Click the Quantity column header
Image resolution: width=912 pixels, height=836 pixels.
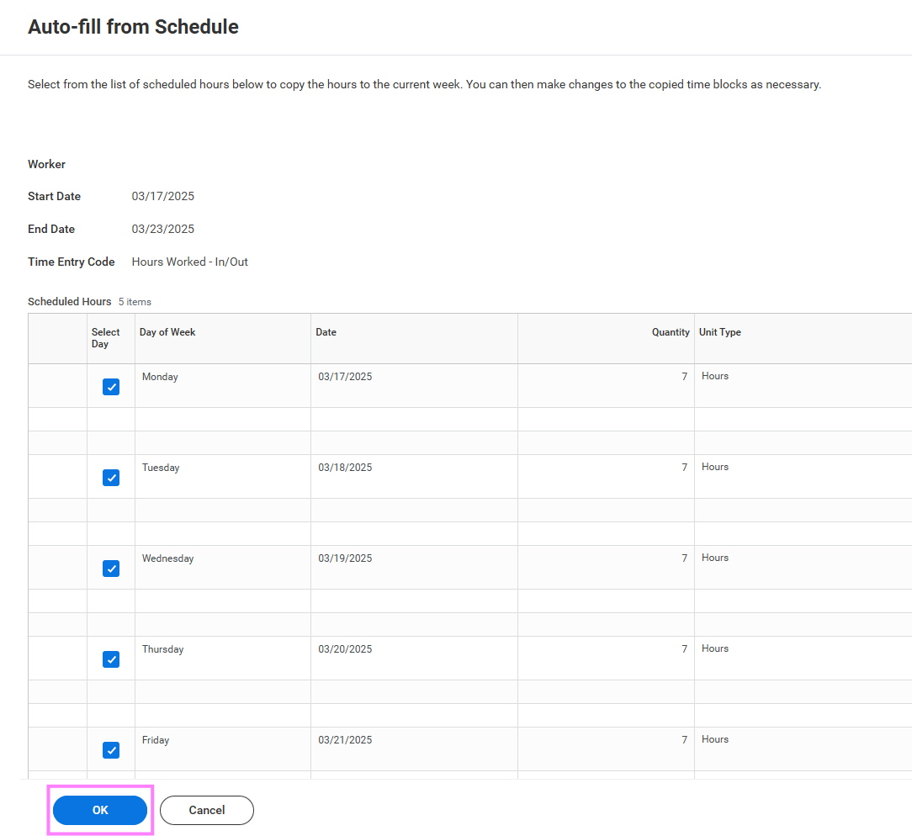pyautogui.click(x=671, y=332)
